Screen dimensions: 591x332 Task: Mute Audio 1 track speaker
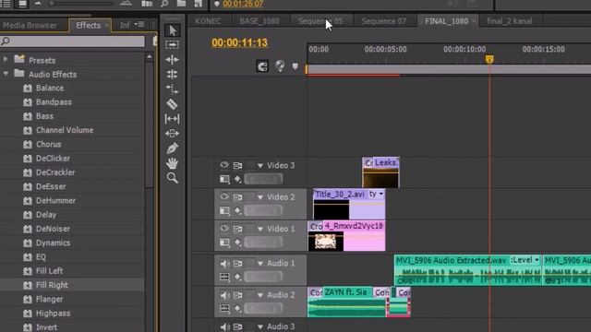pos(224,264)
